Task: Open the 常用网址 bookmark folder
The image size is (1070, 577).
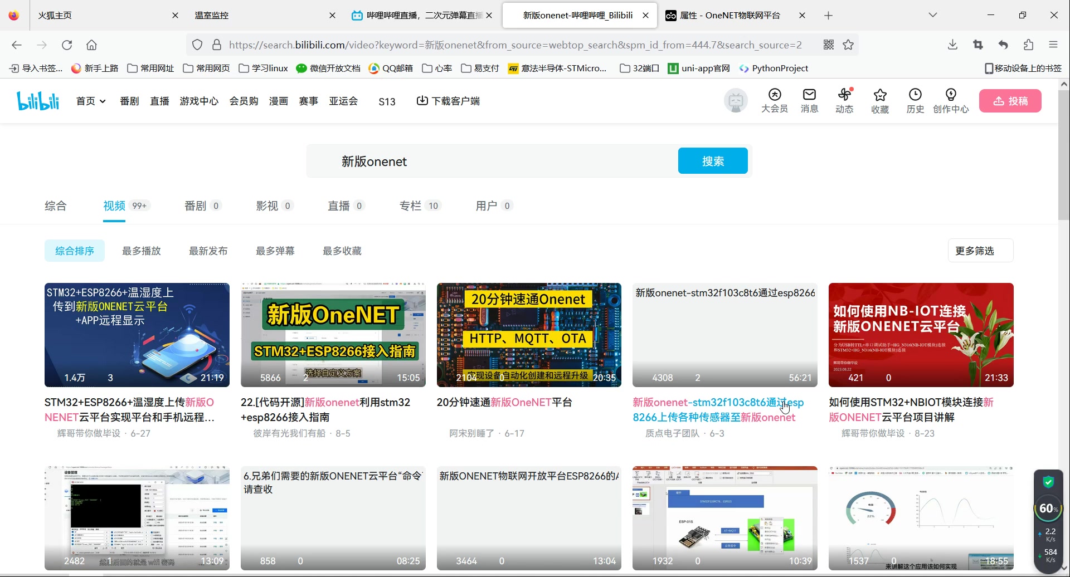Action: point(151,69)
